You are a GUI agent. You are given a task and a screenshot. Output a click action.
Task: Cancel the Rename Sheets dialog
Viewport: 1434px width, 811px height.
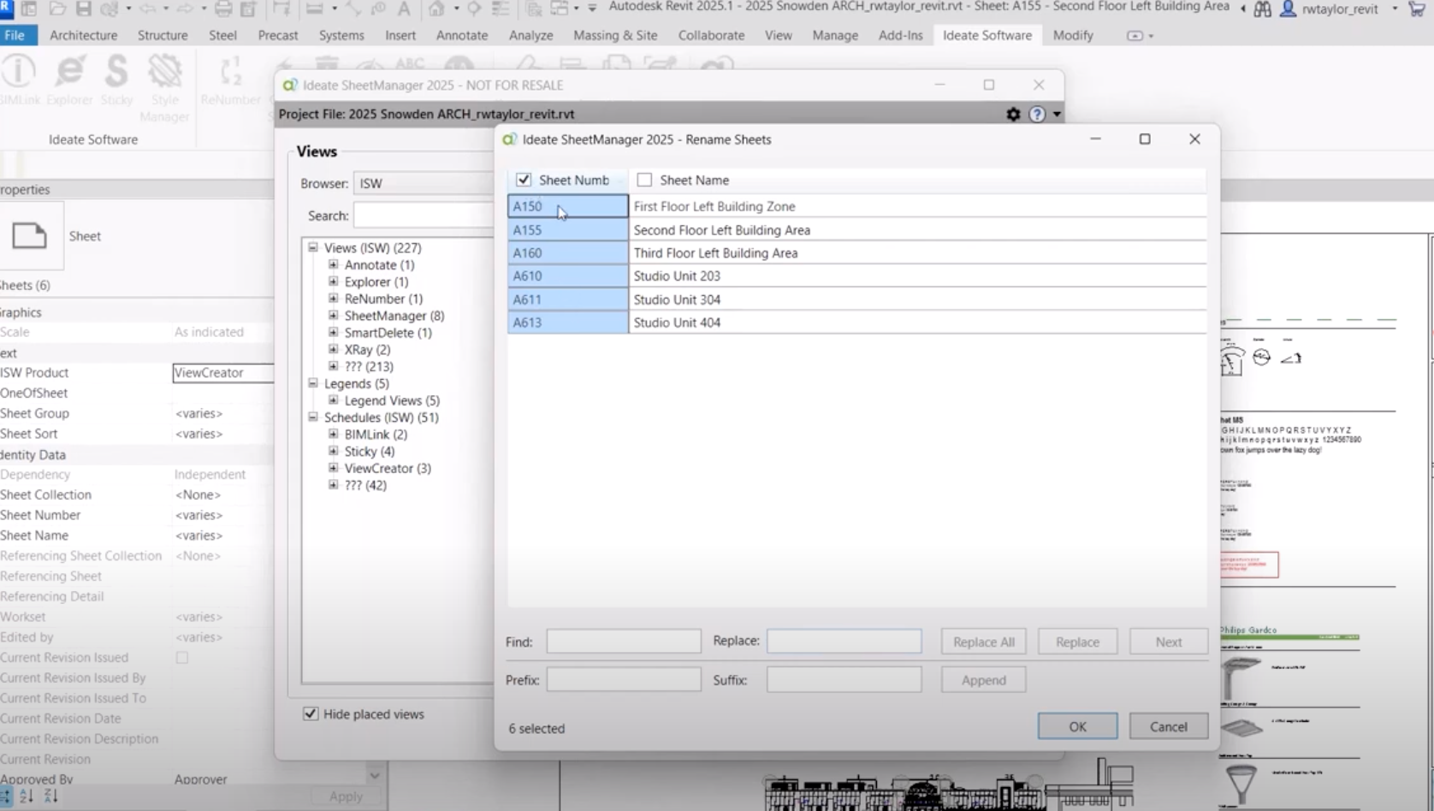tap(1168, 726)
